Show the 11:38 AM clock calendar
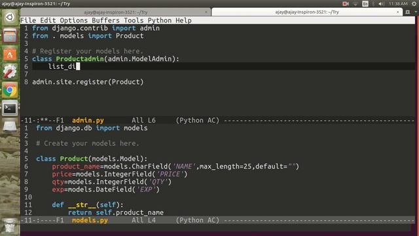419x236 pixels. [x=398, y=4]
